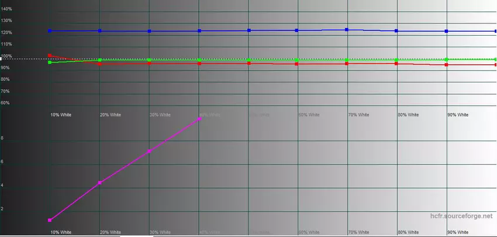Select the magenta point at 30% White
The width and height of the screenshot is (497, 237).
[150, 151]
